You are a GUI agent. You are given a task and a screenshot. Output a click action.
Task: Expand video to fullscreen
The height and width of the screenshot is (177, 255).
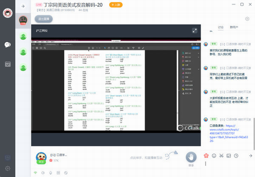coord(195,30)
